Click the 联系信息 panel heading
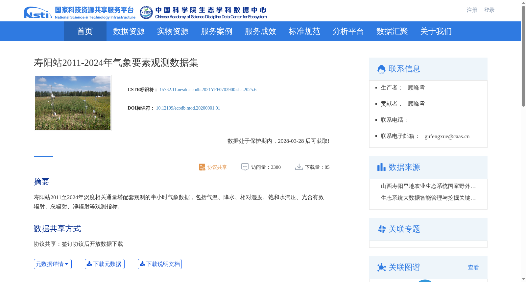This screenshot has width=526, height=282. tap(404, 69)
